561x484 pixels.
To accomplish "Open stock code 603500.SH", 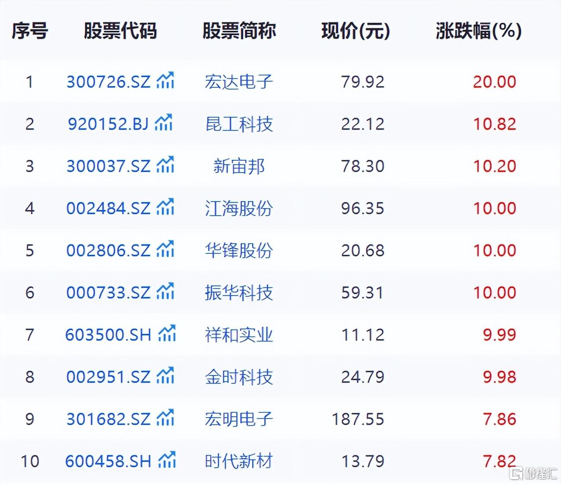I will [108, 335].
